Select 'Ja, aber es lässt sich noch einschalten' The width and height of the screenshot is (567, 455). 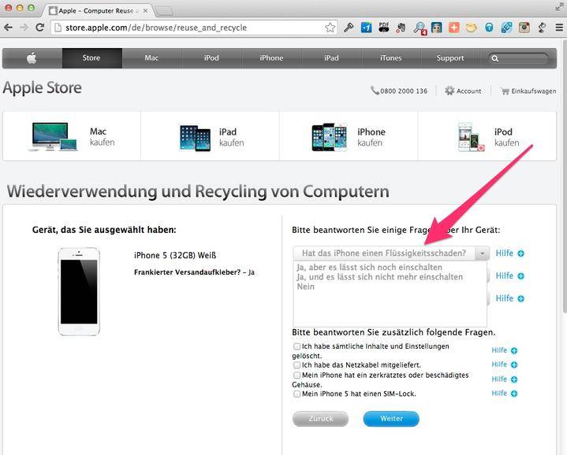pos(369,268)
